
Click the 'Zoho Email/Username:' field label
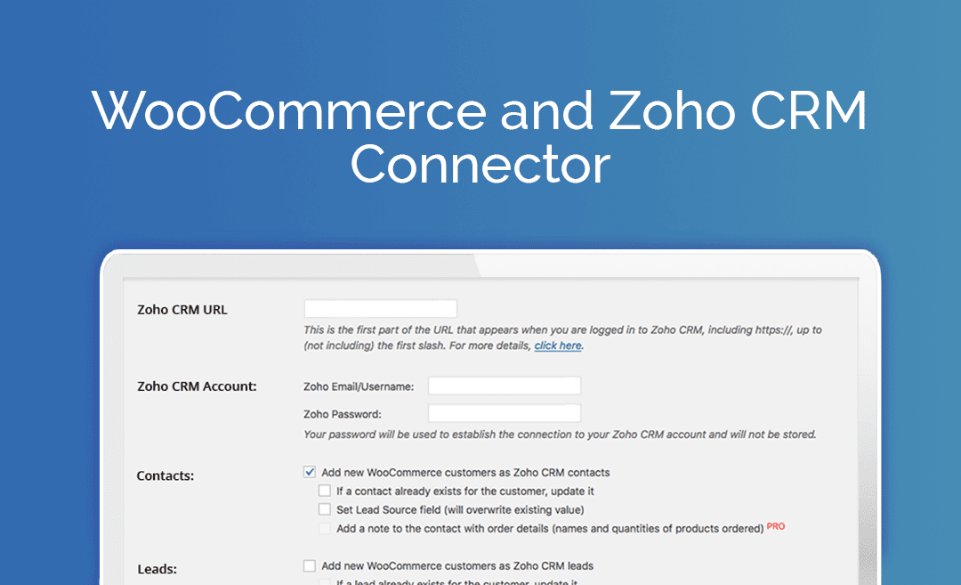coord(359,386)
